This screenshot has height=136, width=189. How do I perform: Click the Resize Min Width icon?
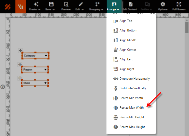click(x=116, y=98)
